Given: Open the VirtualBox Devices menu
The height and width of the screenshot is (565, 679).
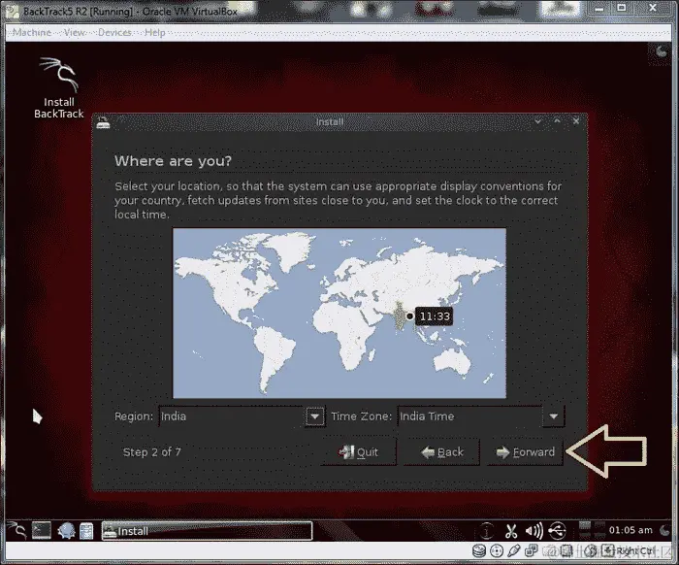Looking at the screenshot, I should [x=114, y=32].
